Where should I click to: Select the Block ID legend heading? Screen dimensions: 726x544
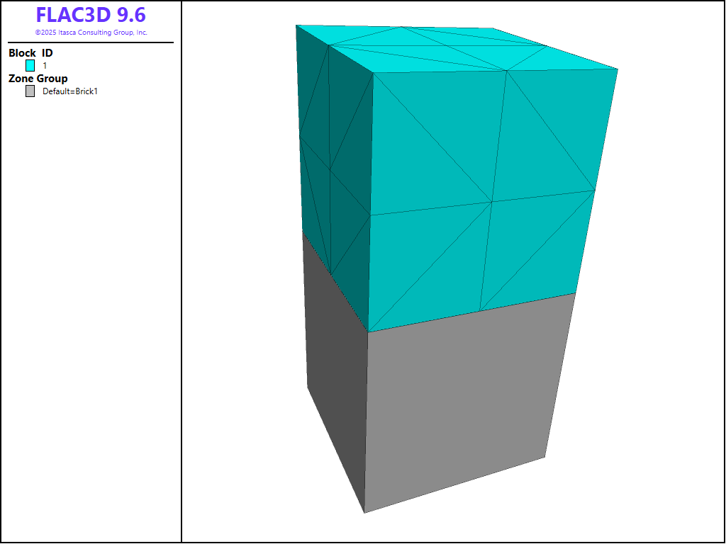click(x=30, y=53)
